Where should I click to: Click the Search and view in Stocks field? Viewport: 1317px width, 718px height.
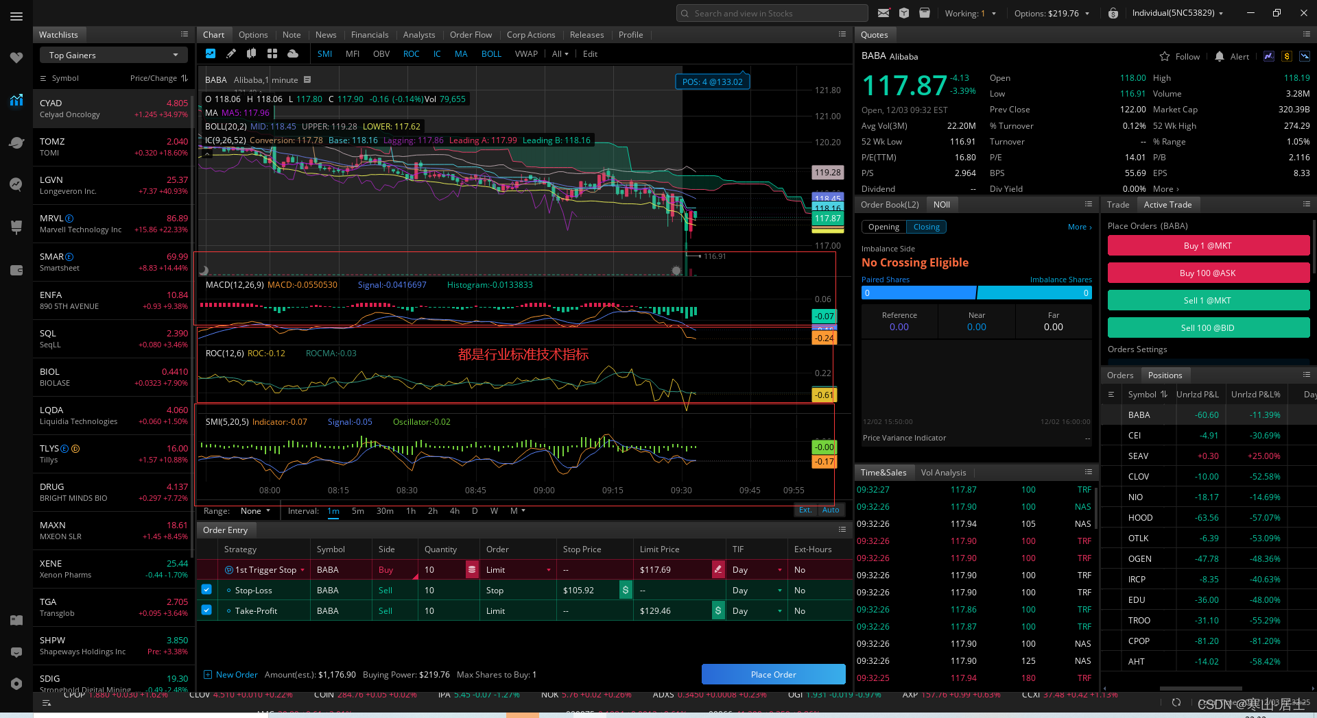(772, 13)
